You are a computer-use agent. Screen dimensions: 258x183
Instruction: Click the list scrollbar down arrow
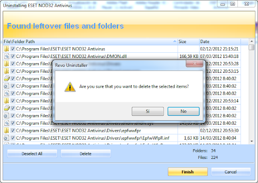pyautogui.click(x=252, y=141)
